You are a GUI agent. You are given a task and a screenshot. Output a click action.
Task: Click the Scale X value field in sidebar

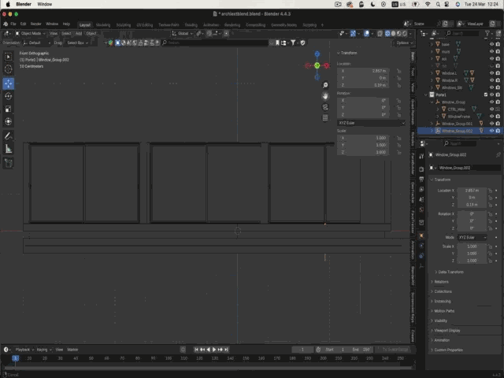tap(363, 138)
